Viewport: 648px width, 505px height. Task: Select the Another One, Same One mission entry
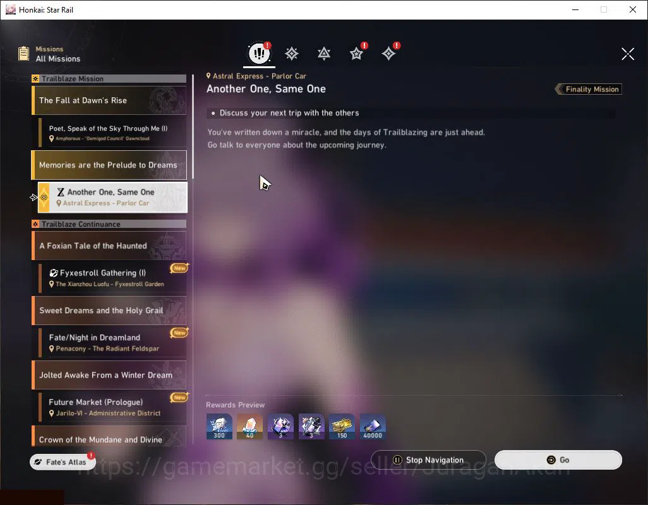(112, 198)
